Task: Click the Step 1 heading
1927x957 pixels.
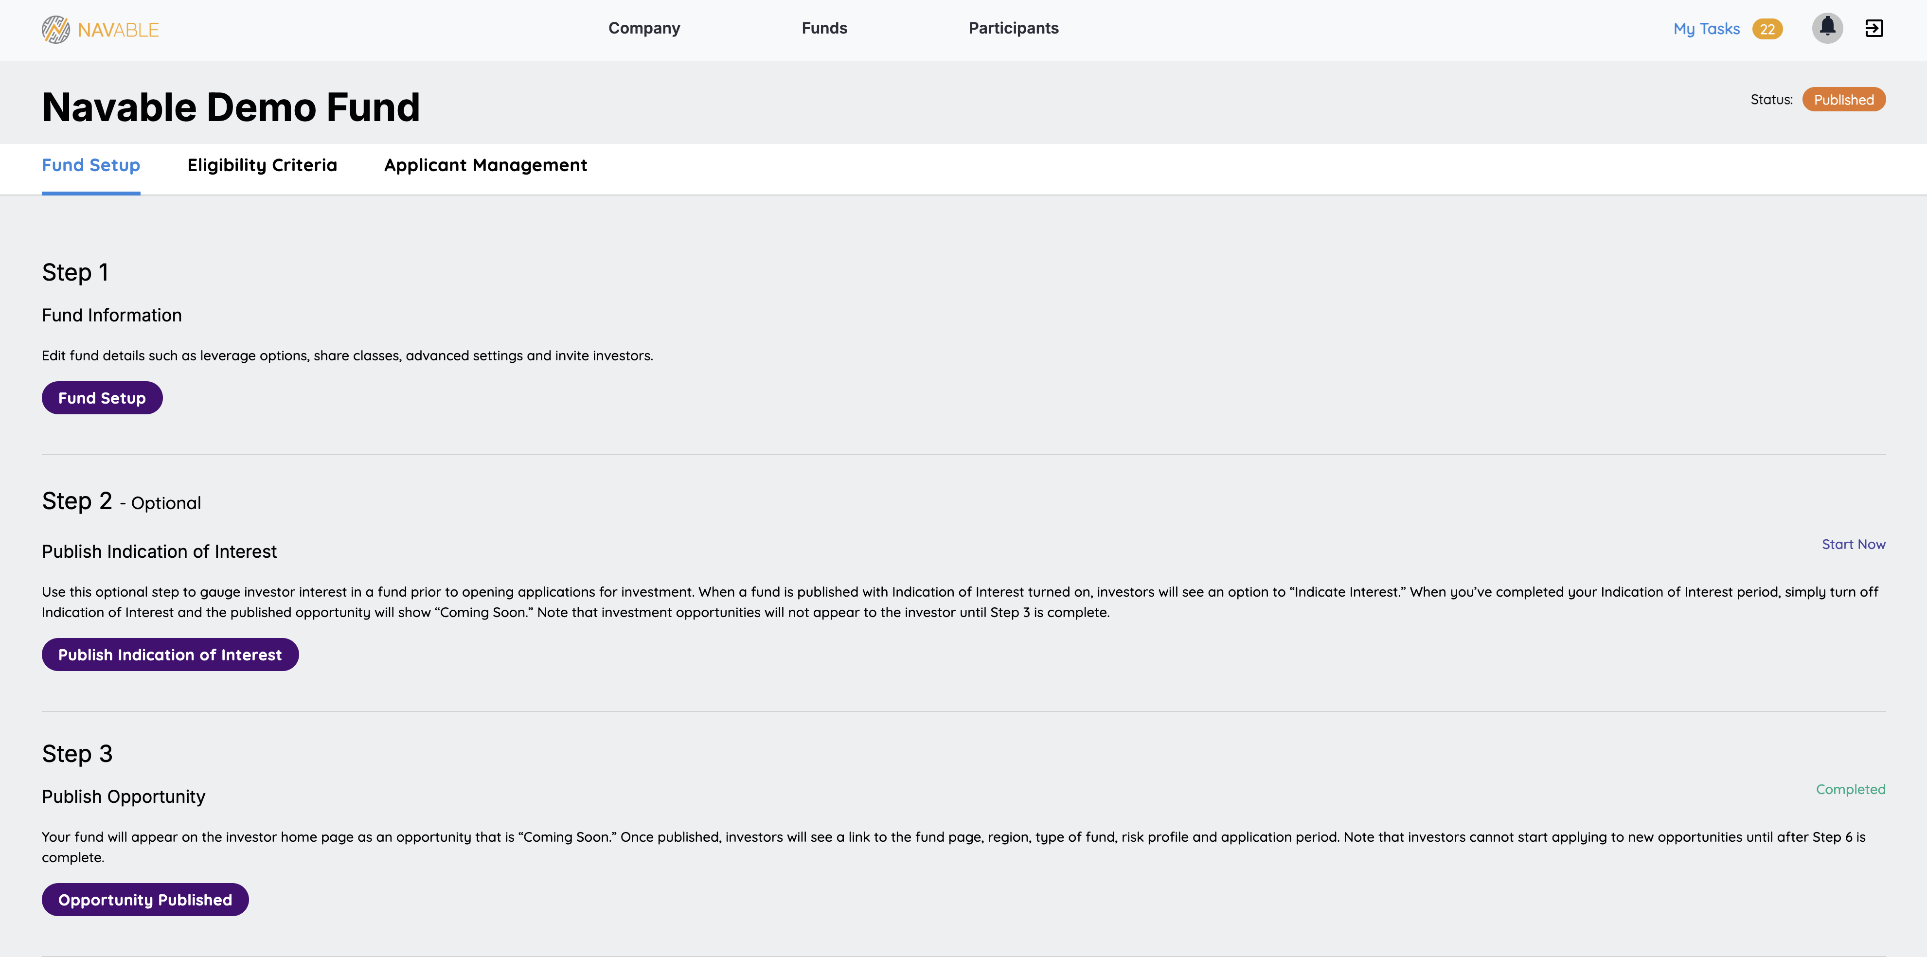Action: (75, 272)
